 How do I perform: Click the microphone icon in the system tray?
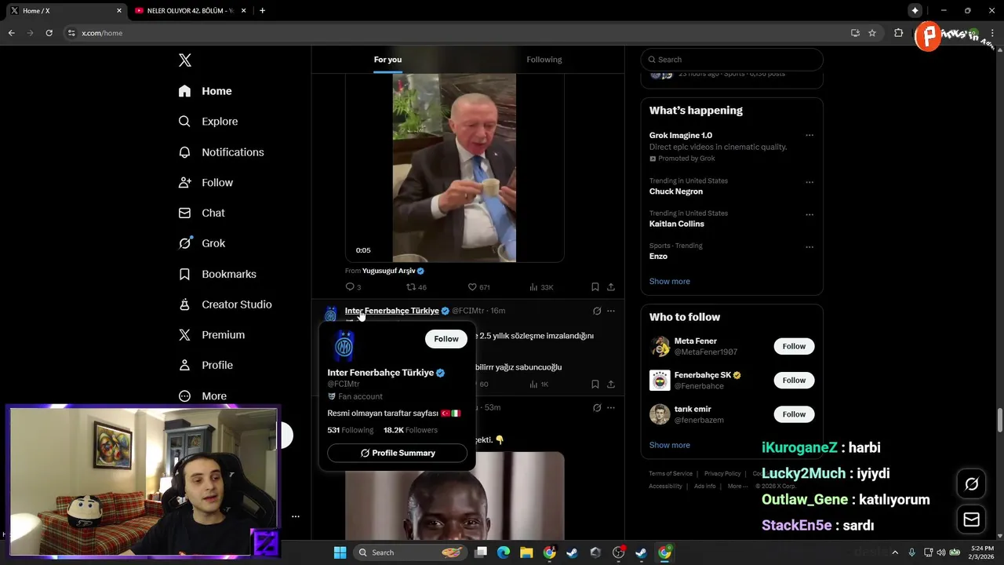(911, 552)
